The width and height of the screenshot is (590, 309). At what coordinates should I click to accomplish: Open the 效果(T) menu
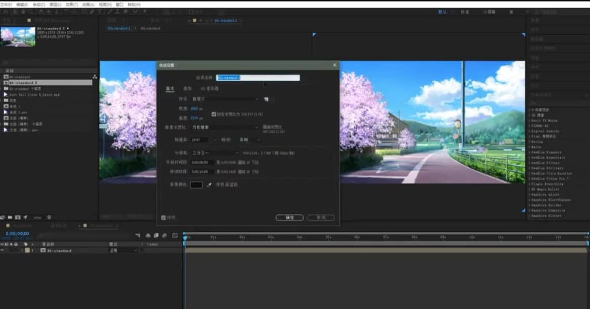[x=72, y=5]
